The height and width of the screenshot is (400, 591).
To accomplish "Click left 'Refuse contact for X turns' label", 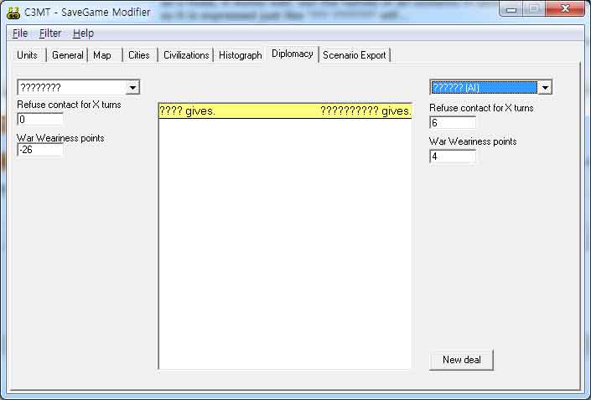I will point(69,105).
